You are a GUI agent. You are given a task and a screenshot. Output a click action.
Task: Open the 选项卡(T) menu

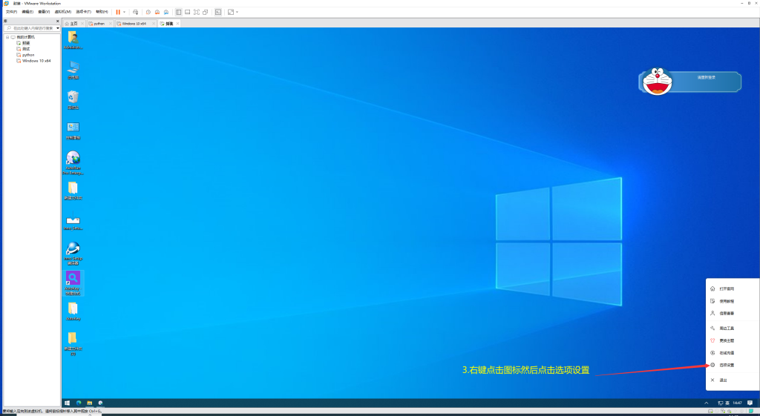tap(83, 12)
